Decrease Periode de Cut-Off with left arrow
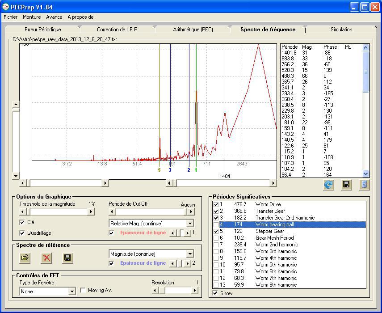The height and width of the screenshot is (313, 382). pyautogui.click(x=112, y=211)
